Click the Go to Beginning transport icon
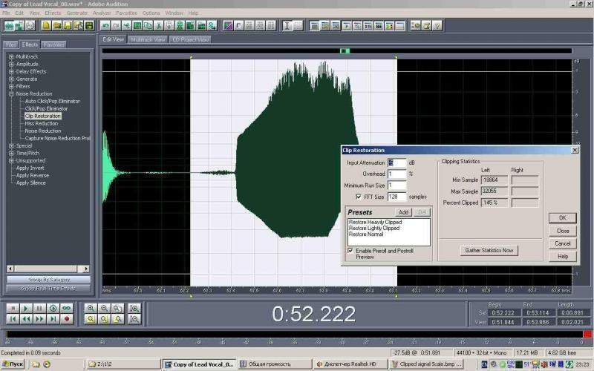594x371 pixels. [x=12, y=318]
